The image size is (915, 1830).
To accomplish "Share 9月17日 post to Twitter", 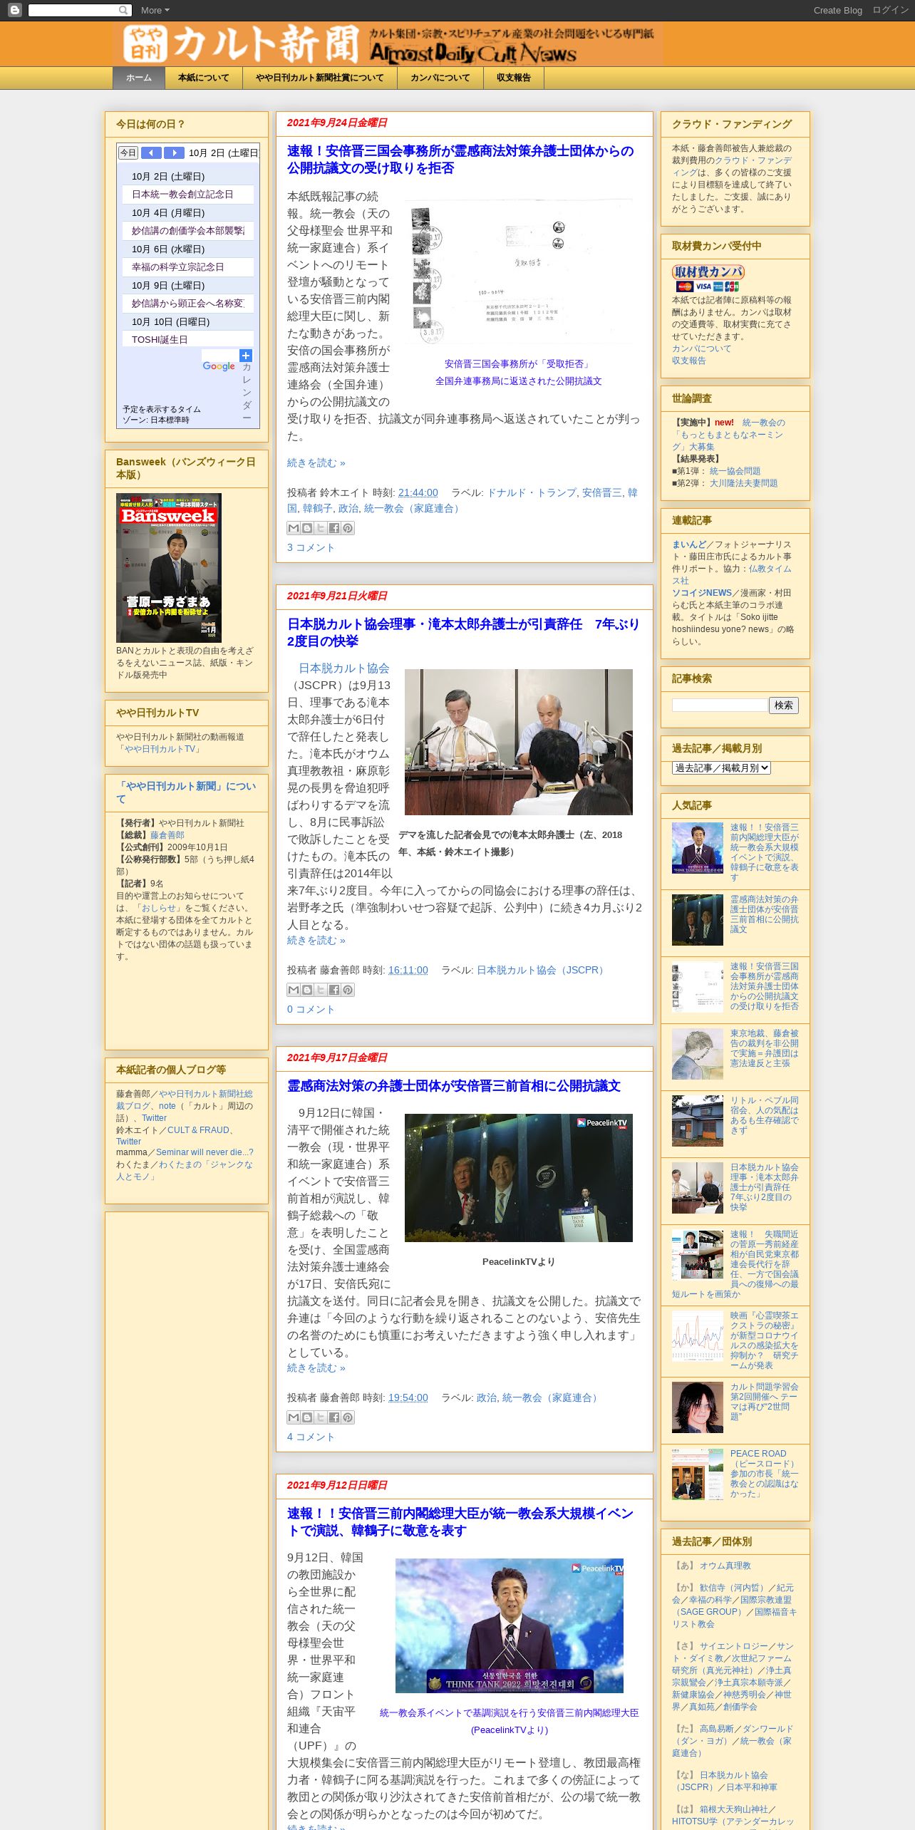I will point(320,1417).
